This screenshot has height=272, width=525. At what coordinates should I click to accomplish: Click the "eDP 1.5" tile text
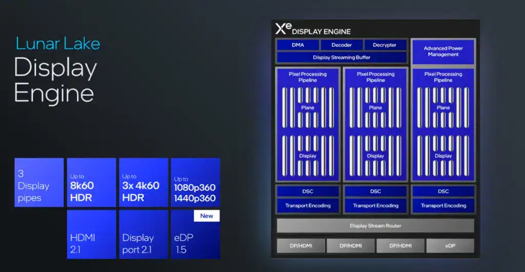click(x=184, y=244)
